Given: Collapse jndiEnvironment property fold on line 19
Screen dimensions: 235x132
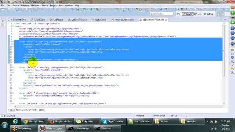Looking at the screenshot, I should pyautogui.click(x=13, y=70).
